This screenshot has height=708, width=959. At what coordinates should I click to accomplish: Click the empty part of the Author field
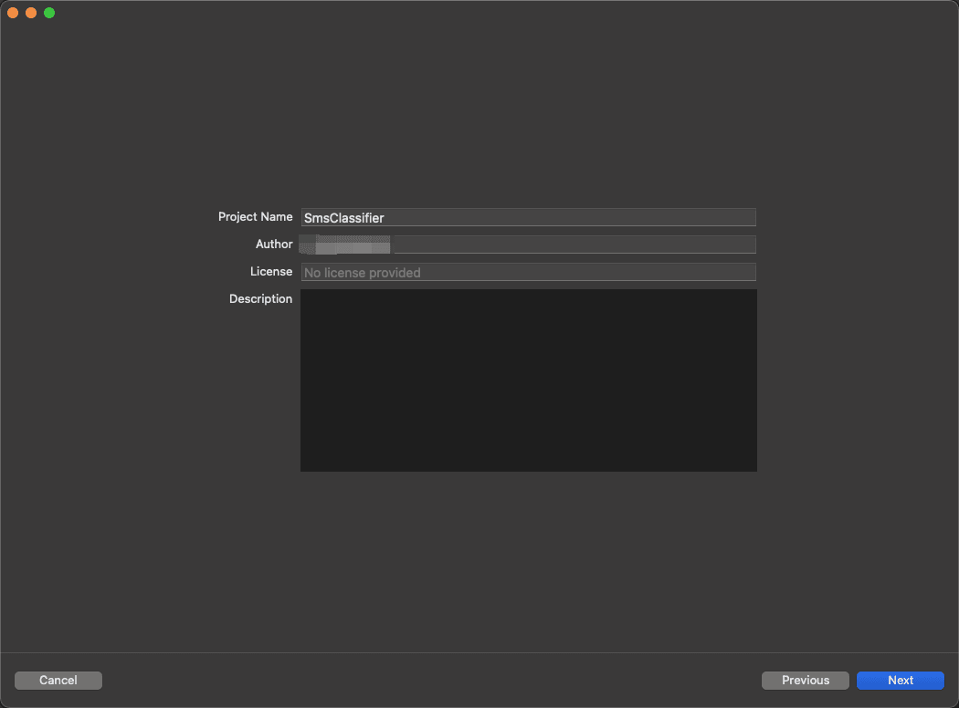click(574, 245)
